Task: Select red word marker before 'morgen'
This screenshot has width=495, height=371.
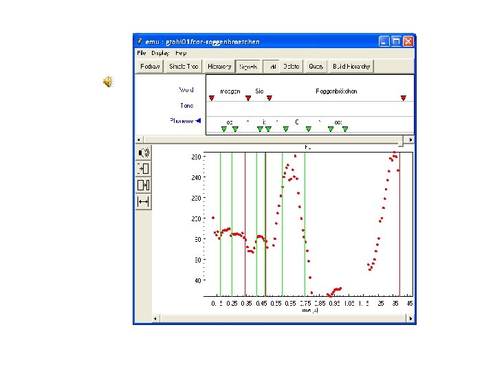Action: click(212, 98)
